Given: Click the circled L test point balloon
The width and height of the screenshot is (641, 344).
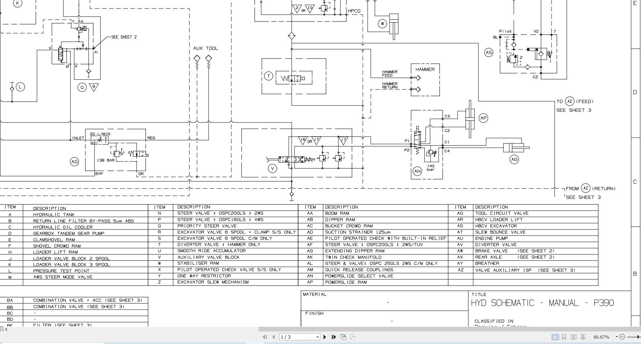Looking at the screenshot, I should [20, 87].
